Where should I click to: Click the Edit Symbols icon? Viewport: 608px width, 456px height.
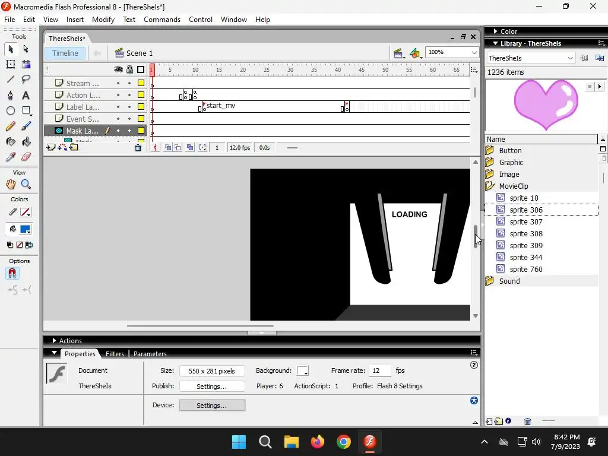click(415, 53)
